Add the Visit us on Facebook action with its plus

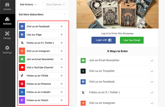point(61,26)
